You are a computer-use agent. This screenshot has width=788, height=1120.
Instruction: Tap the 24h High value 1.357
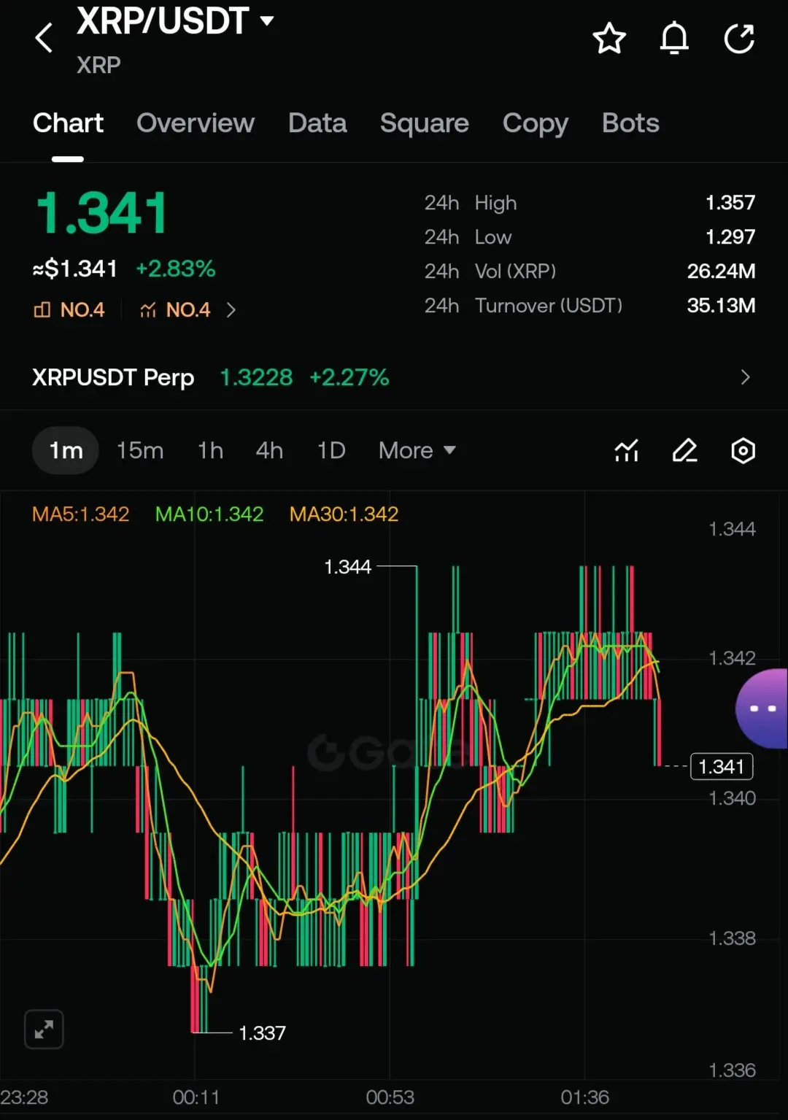(x=730, y=203)
